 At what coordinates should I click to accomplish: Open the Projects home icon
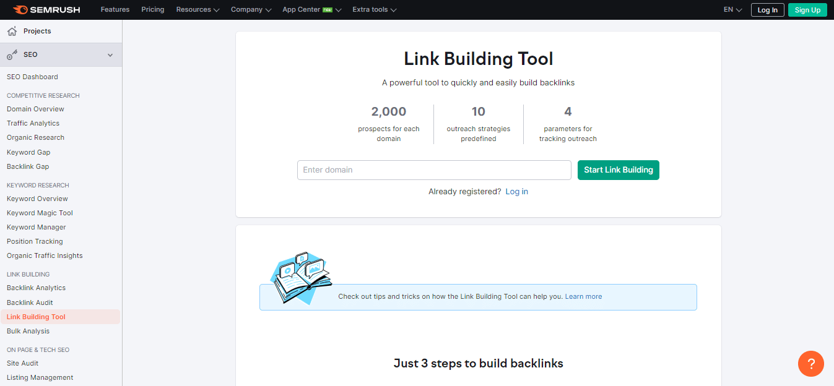click(x=12, y=31)
